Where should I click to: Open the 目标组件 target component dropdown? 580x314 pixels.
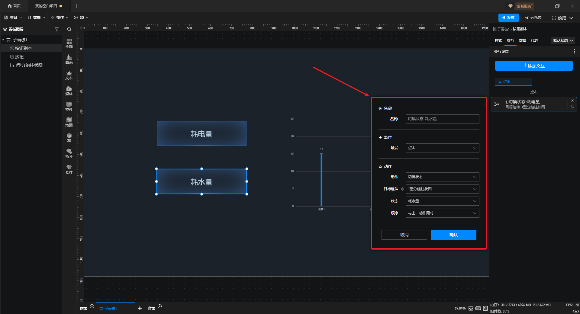pyautogui.click(x=442, y=189)
